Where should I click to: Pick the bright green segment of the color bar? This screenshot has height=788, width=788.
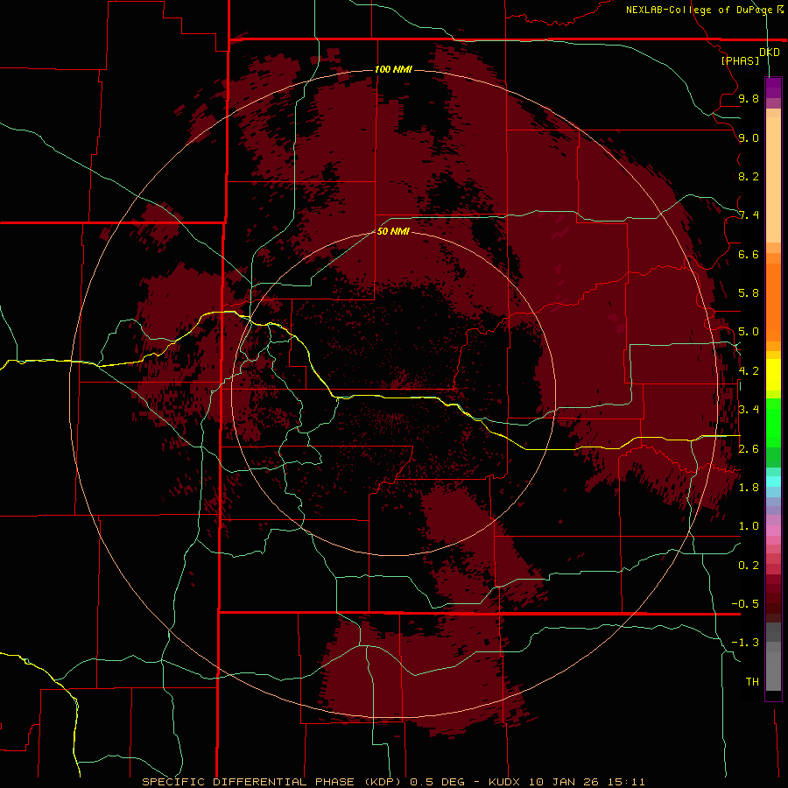tap(773, 422)
